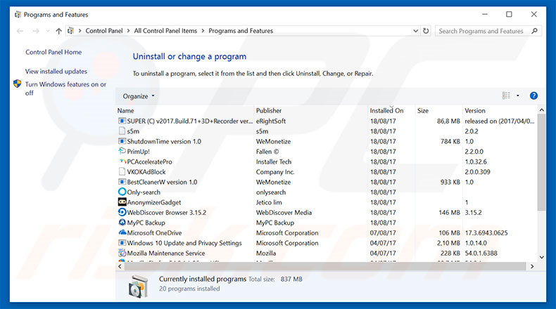This screenshot has width=556, height=309.
Task: Open the View installed updates link
Action: (x=56, y=71)
